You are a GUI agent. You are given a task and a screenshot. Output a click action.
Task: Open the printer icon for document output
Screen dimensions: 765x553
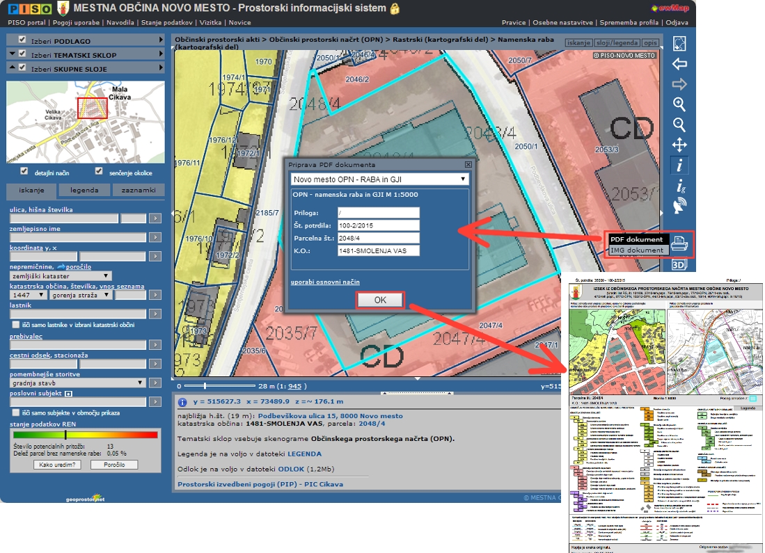click(679, 243)
